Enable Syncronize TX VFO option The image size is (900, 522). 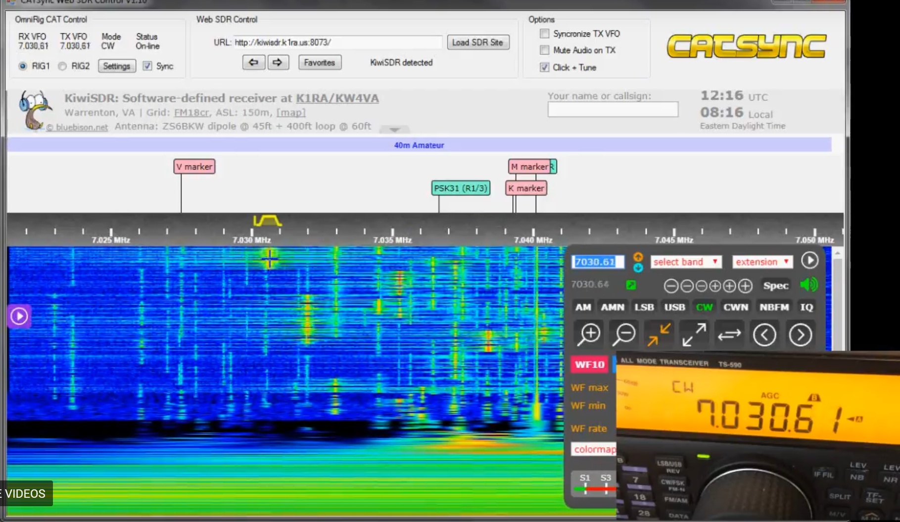[544, 34]
